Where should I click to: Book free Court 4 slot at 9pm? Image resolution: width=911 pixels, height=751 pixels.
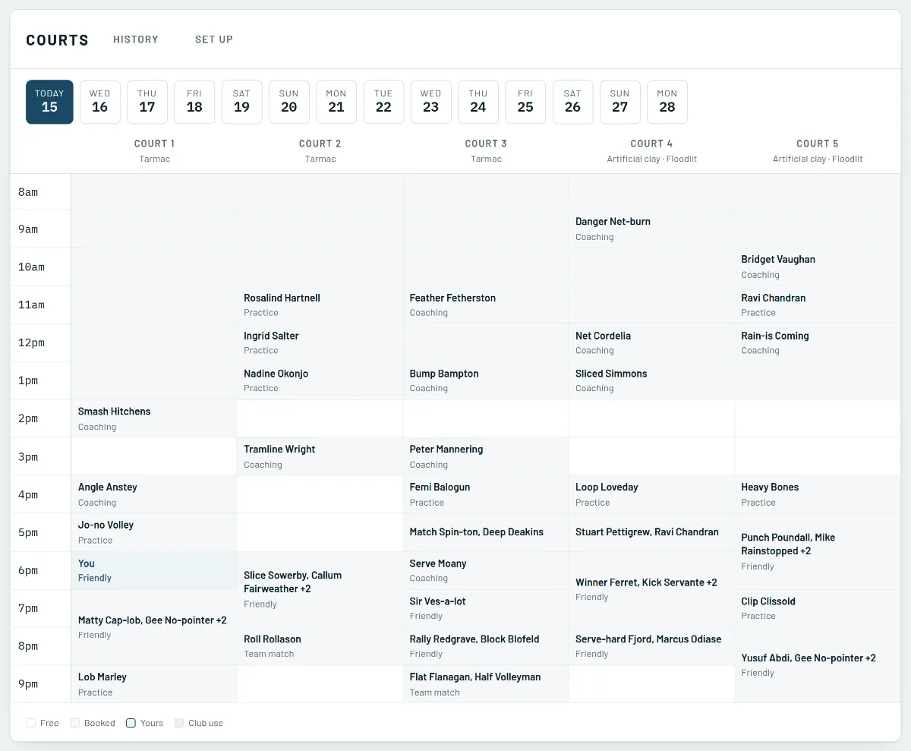click(x=651, y=684)
